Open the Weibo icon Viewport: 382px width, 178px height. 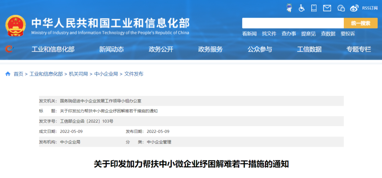click(x=354, y=8)
